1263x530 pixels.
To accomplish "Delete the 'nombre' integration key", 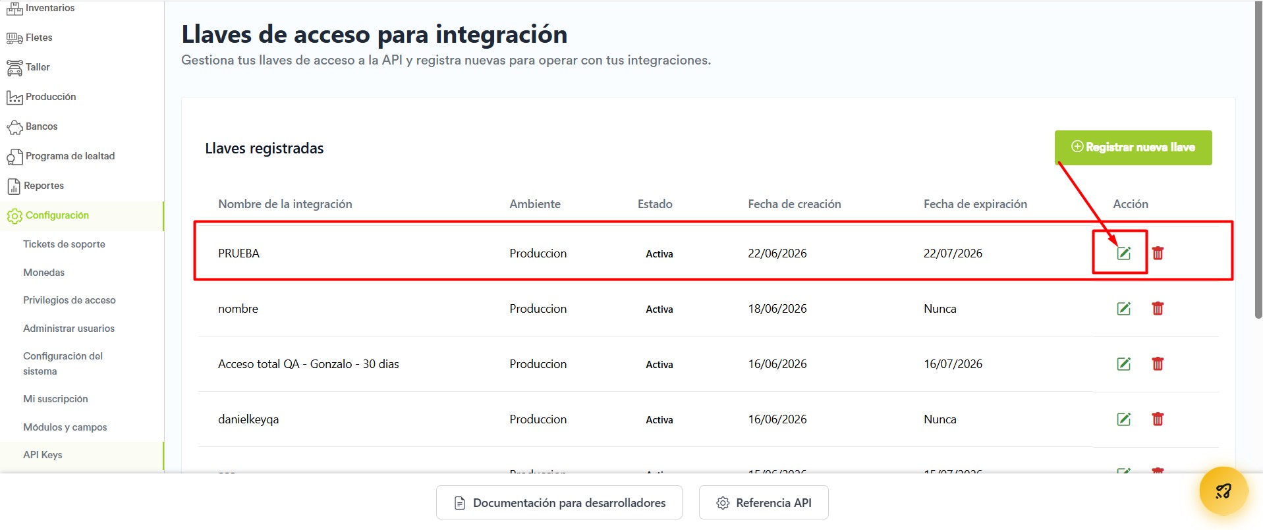I will pos(1158,308).
